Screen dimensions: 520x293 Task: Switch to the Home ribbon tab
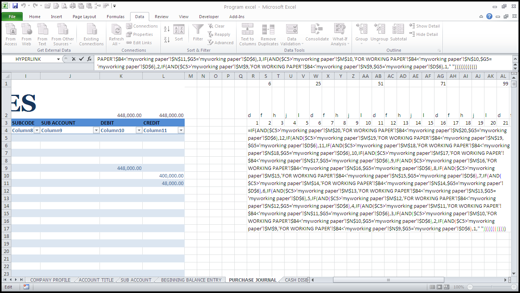tap(35, 17)
